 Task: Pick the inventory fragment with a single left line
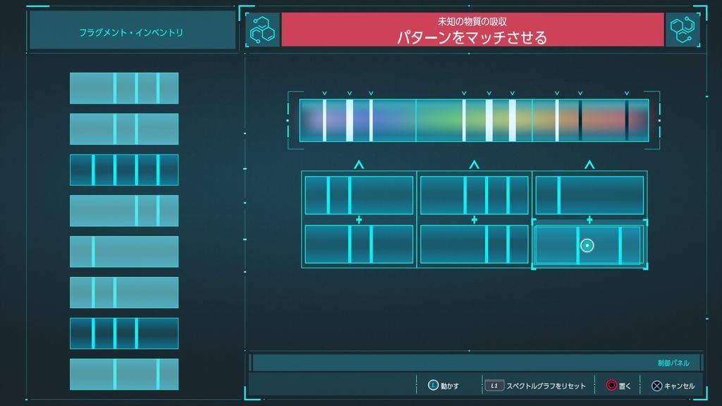[x=124, y=252]
